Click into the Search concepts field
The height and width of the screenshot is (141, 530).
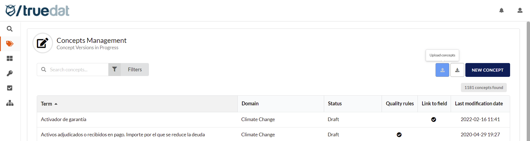point(77,69)
